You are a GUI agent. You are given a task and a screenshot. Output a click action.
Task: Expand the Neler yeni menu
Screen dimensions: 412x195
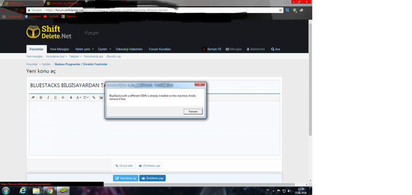click(85, 49)
